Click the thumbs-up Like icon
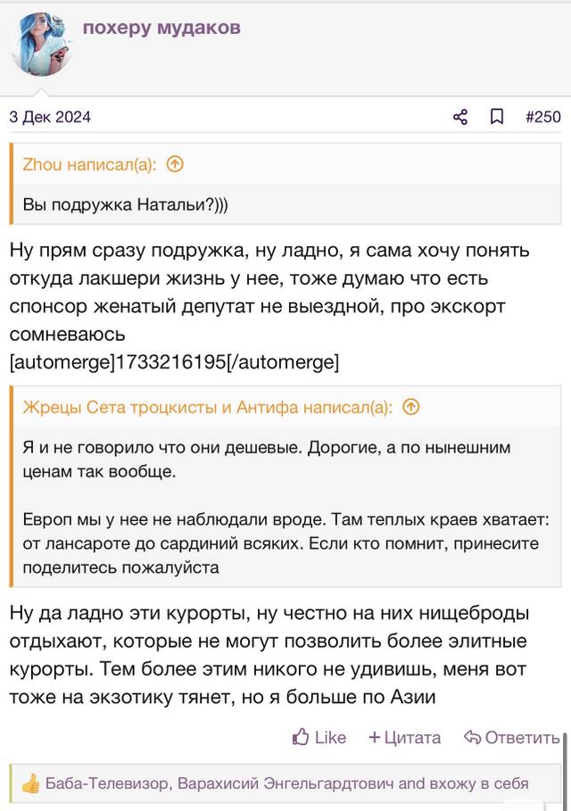Viewport: 571px width, 811px height. [x=301, y=737]
